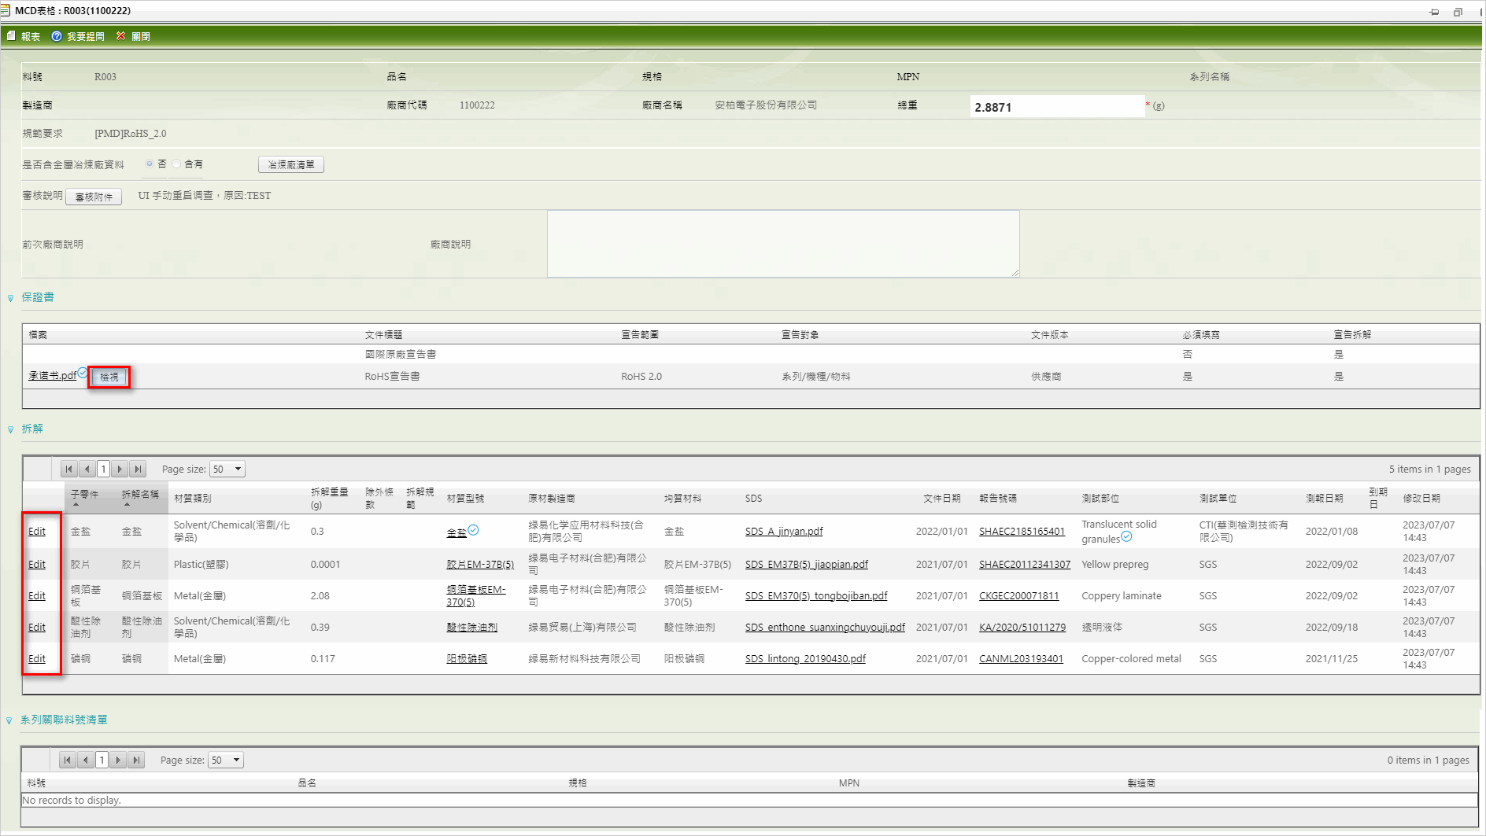Click the restore window icon
The height and width of the screenshot is (836, 1486).
pos(1458,12)
